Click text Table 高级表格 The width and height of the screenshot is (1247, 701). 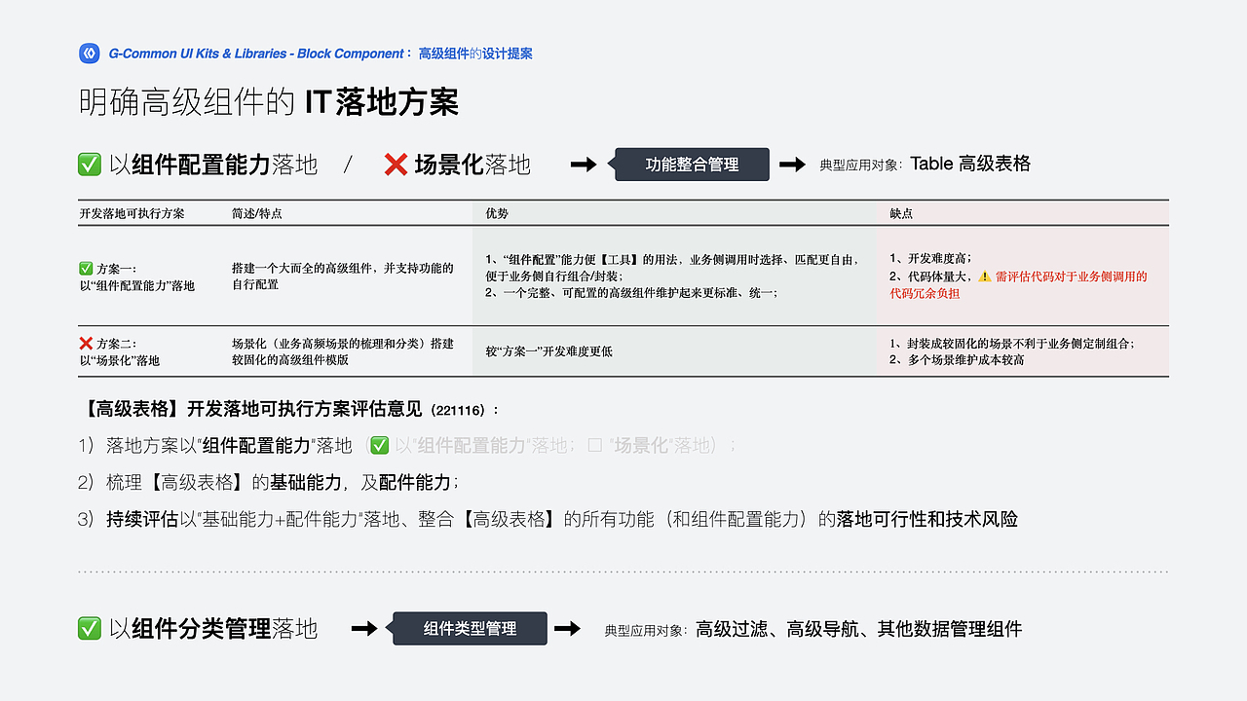pyautogui.click(x=970, y=164)
